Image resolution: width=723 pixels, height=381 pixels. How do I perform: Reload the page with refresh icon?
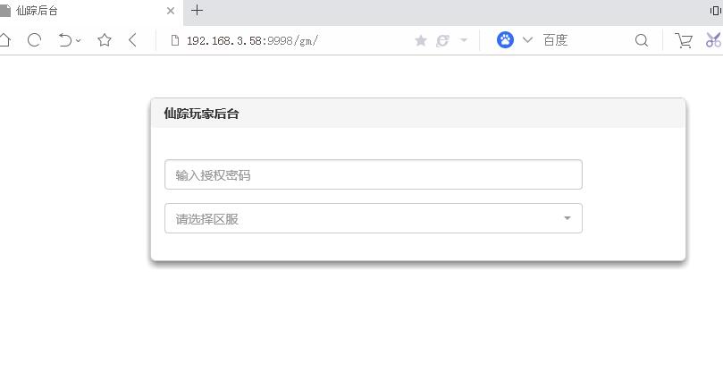[x=34, y=40]
